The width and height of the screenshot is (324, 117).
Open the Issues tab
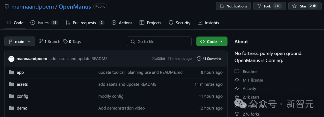(44, 23)
